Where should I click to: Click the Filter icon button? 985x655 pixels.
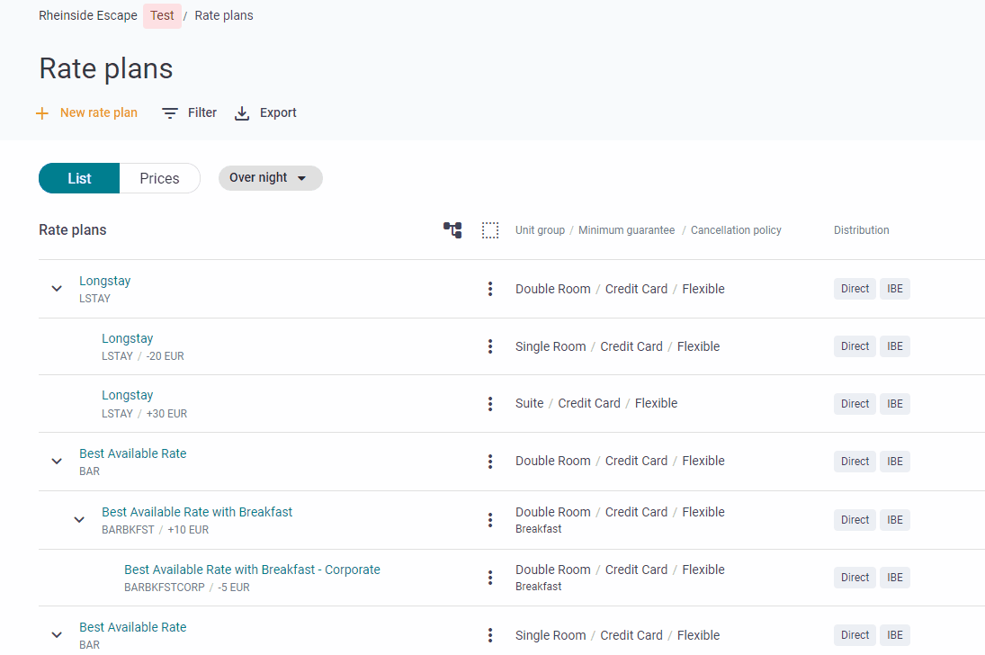point(170,113)
